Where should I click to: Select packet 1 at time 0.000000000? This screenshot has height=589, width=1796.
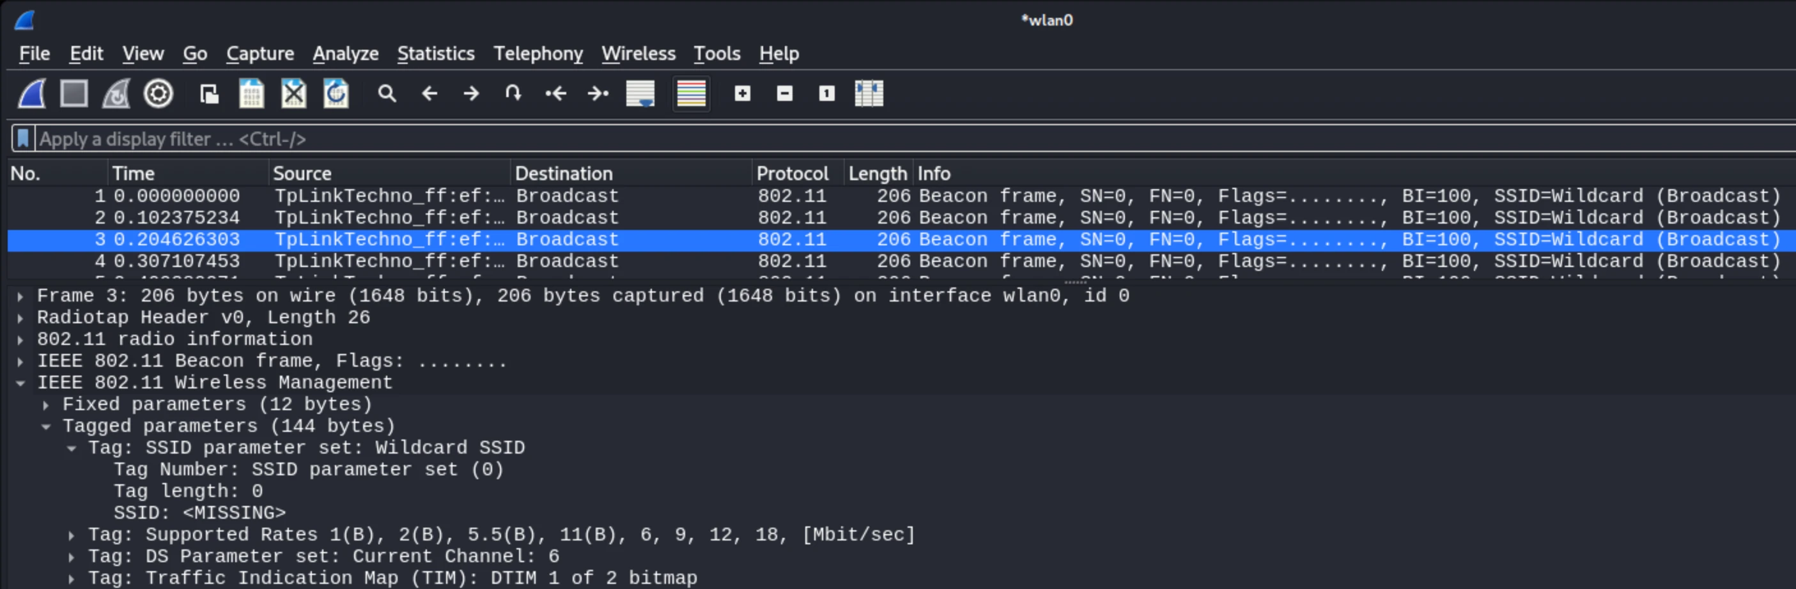(901, 196)
